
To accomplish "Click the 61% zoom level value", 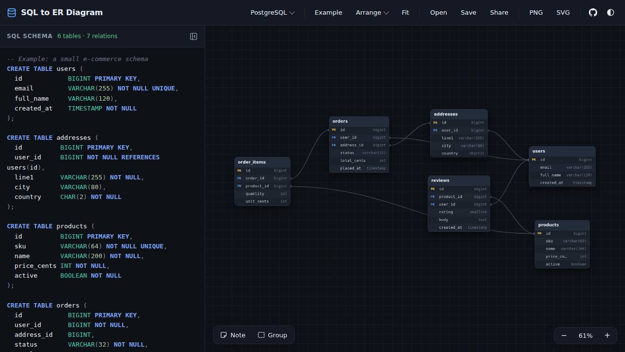I will click(585, 335).
